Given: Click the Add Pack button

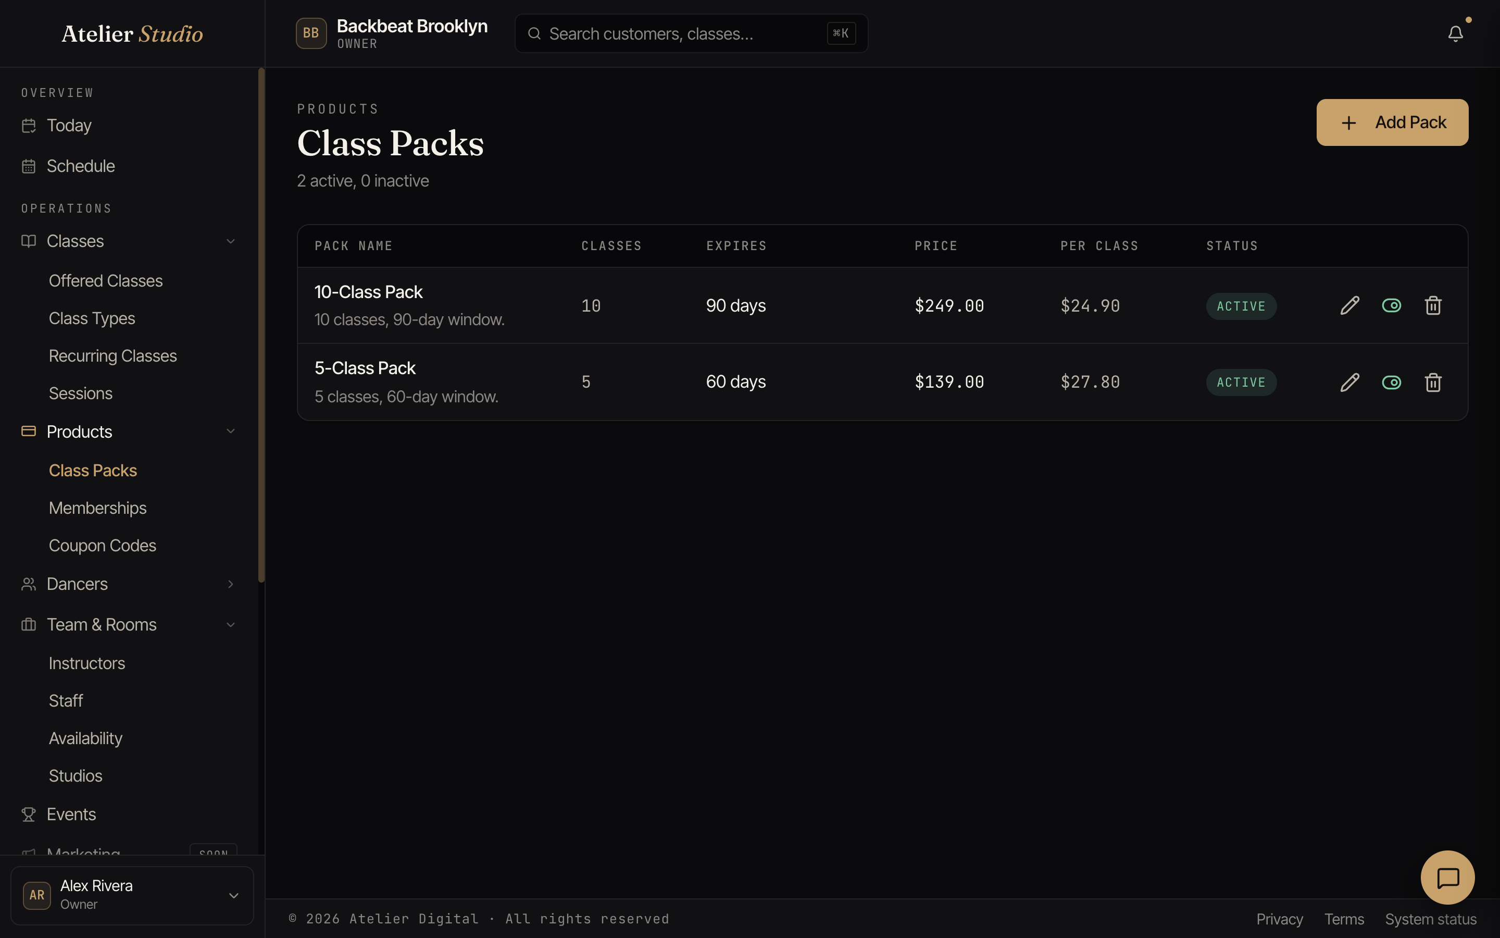Looking at the screenshot, I should pyautogui.click(x=1392, y=122).
